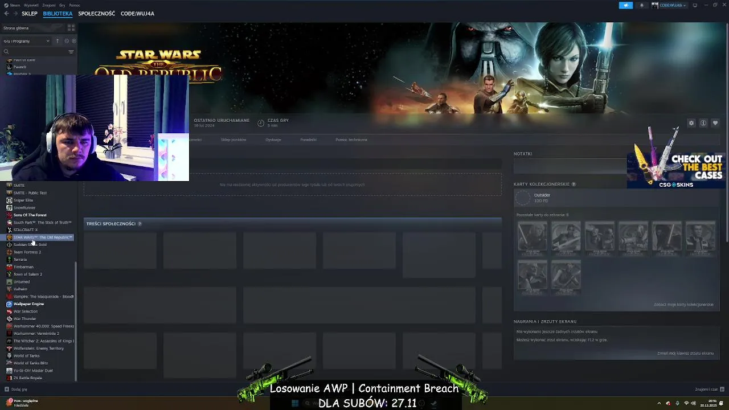
Task: Click the library search magnifier
Action: [x=6, y=52]
